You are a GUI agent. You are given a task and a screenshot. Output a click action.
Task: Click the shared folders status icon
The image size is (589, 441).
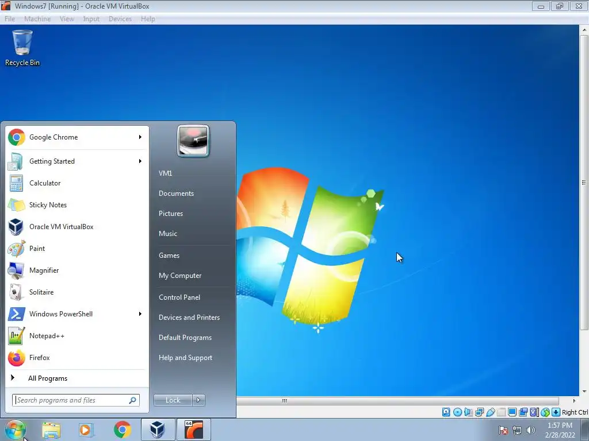point(501,412)
